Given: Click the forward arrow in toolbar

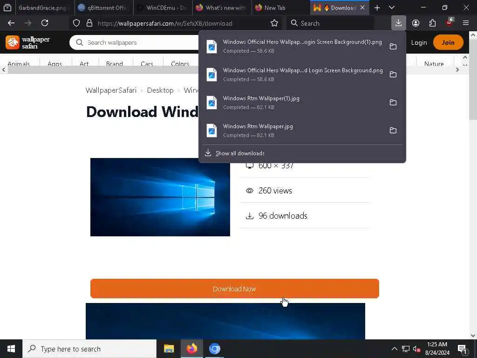Looking at the screenshot, I should coord(28,23).
